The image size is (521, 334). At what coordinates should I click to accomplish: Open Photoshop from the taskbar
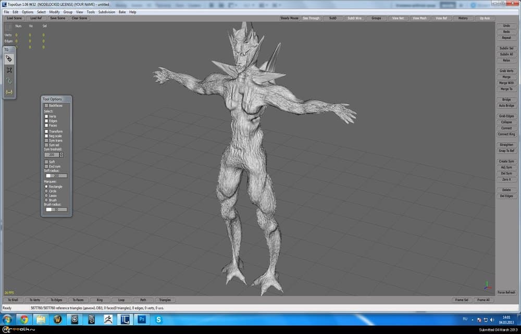pos(141,319)
